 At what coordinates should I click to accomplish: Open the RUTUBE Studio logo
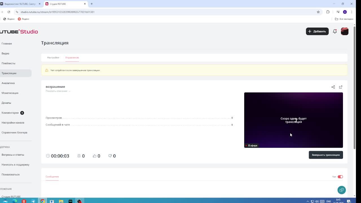coord(19,32)
